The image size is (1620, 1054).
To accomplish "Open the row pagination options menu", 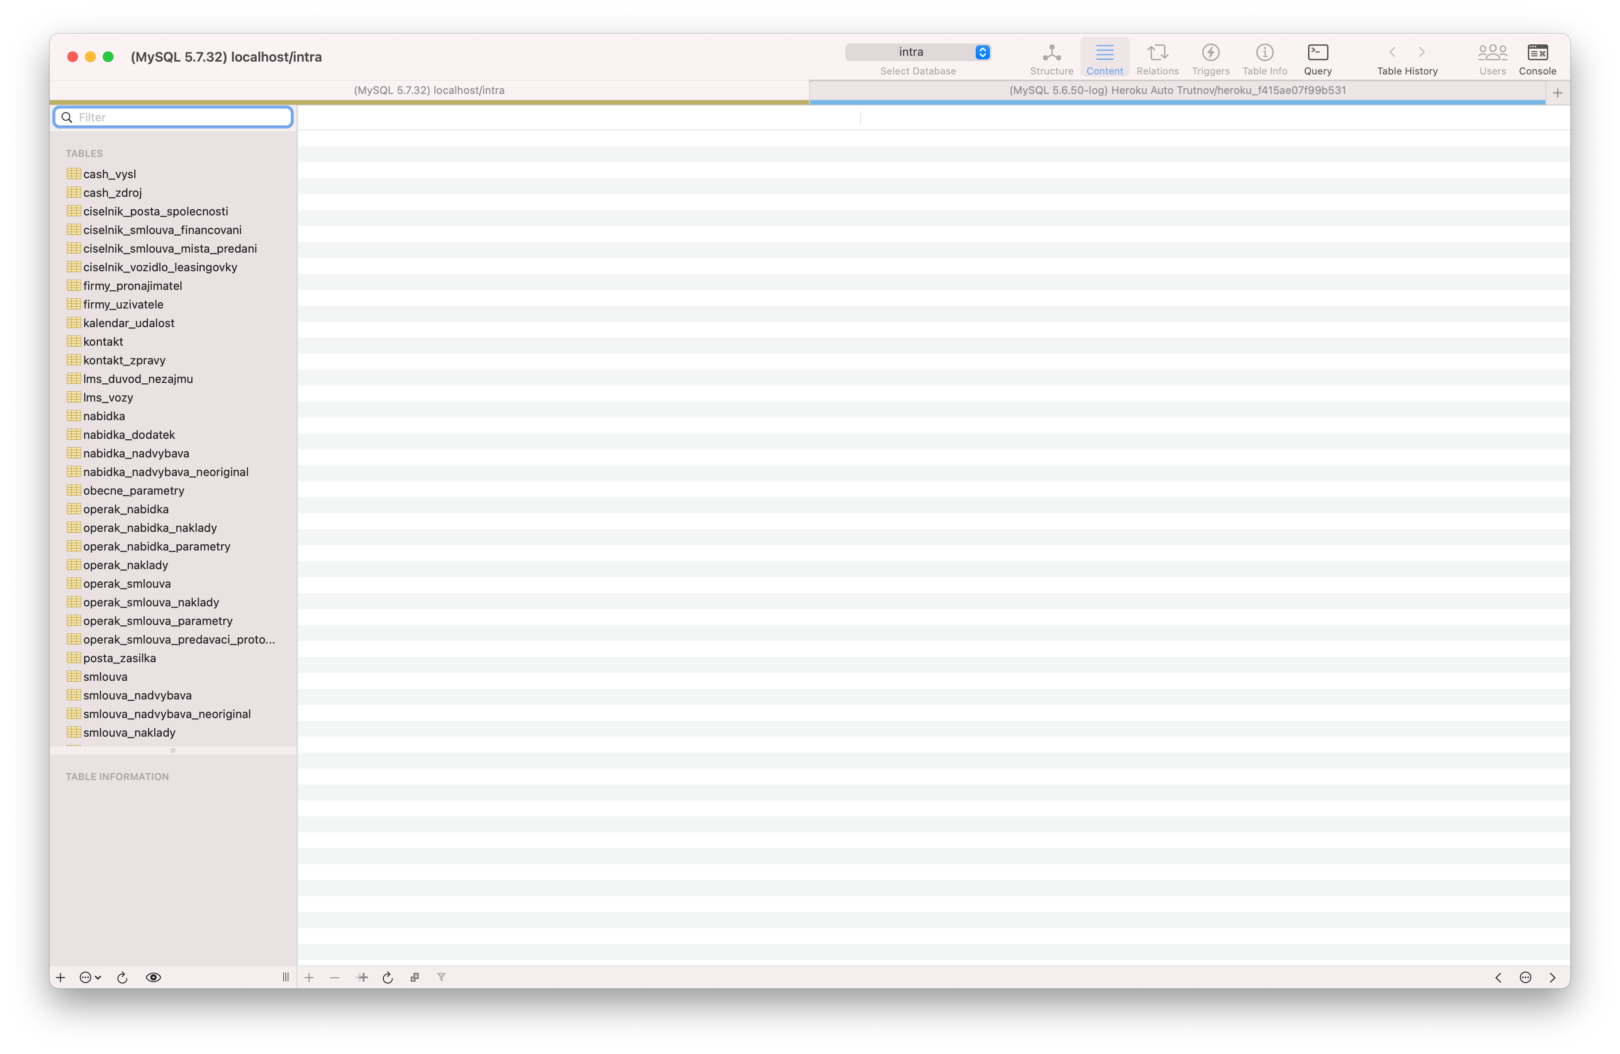I will (1526, 977).
